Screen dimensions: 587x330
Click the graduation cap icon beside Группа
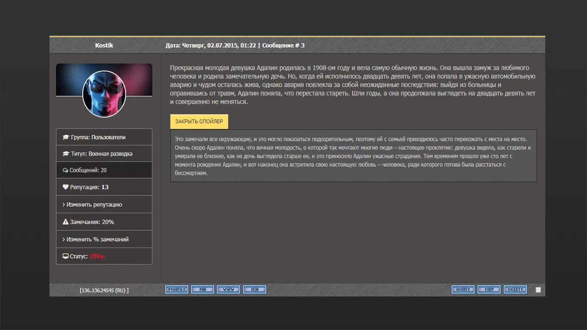point(66,137)
